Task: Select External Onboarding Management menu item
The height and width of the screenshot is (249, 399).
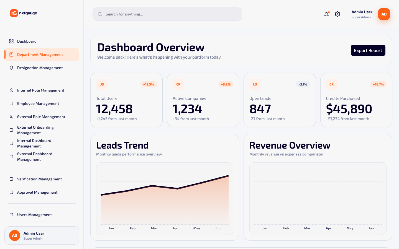Action: click(x=42, y=130)
